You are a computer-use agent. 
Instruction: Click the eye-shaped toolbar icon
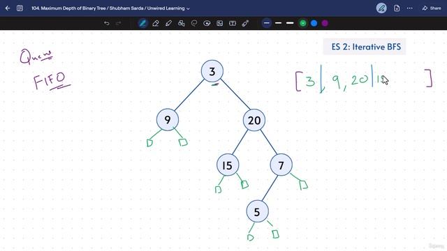click(207, 23)
